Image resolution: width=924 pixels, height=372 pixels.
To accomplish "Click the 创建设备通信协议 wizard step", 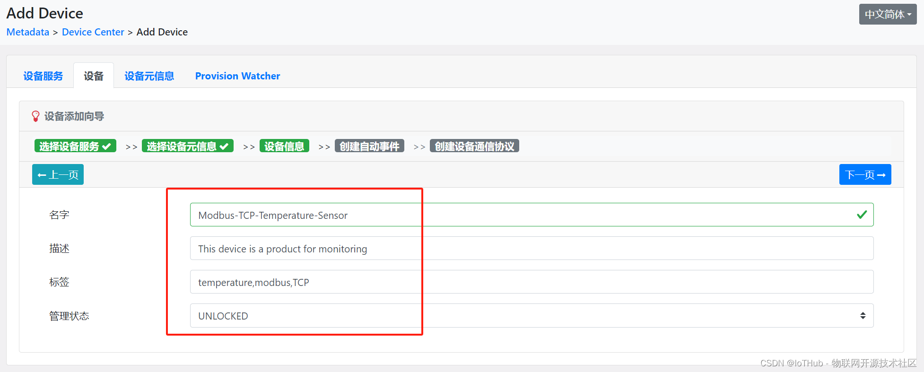I will (474, 146).
